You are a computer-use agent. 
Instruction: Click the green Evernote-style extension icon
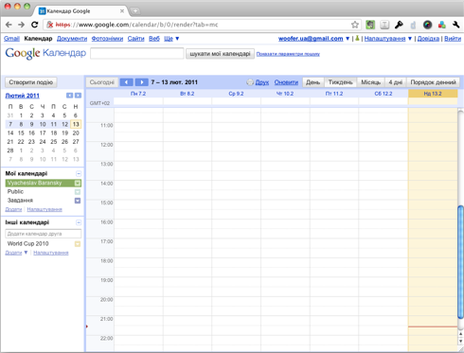point(370,25)
